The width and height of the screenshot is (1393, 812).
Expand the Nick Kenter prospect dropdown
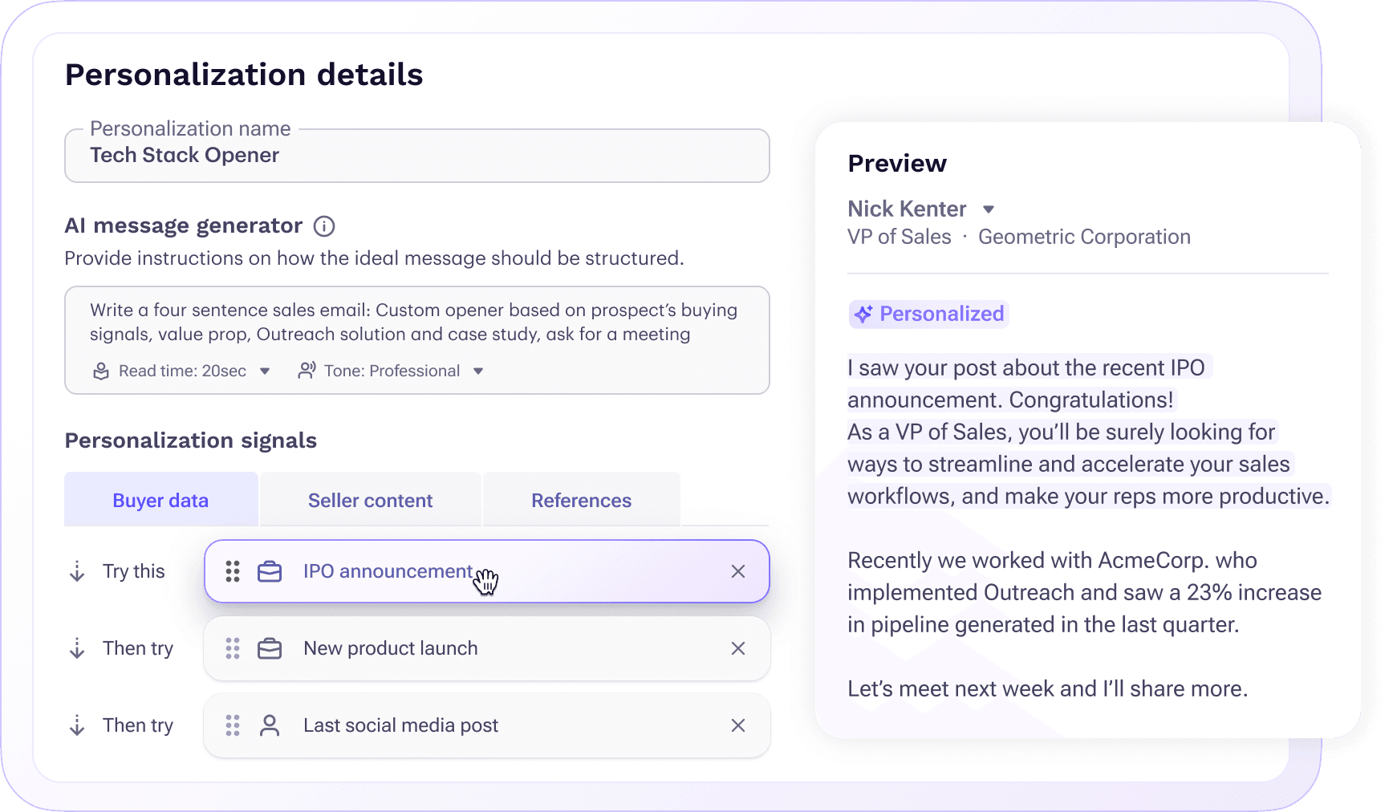tap(989, 209)
